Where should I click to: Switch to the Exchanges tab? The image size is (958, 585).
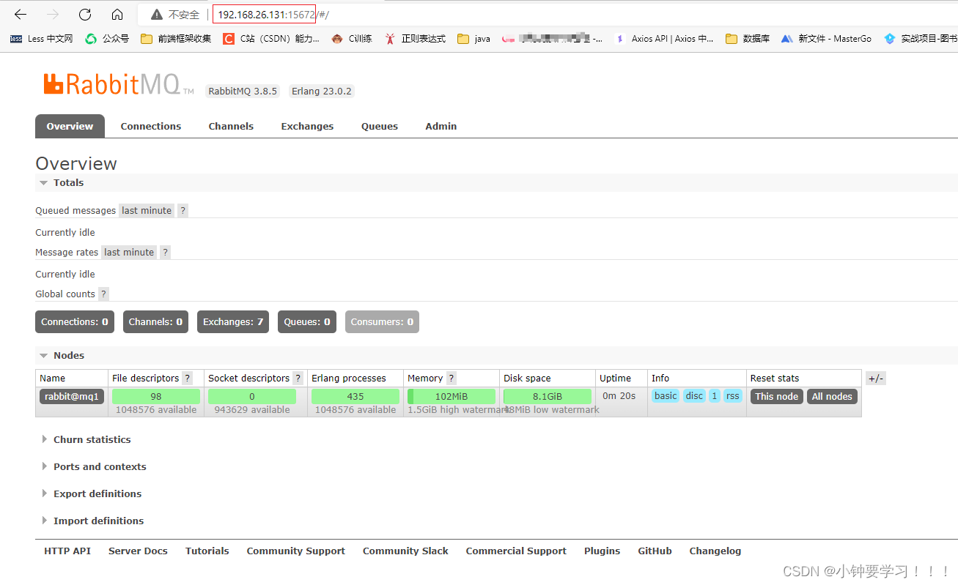coord(307,127)
